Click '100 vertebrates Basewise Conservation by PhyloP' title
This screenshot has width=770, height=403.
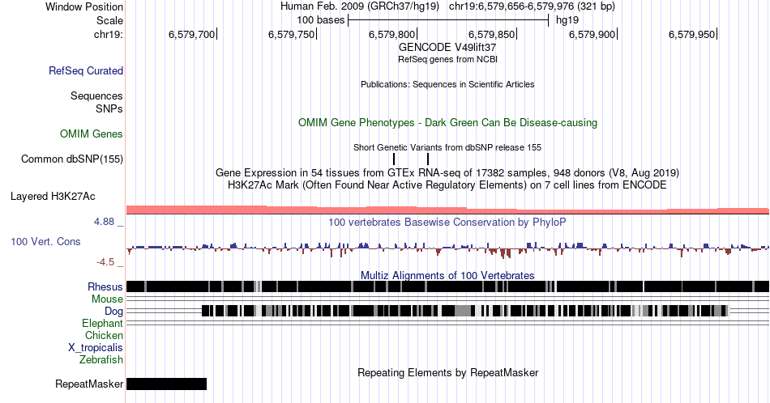pos(447,222)
